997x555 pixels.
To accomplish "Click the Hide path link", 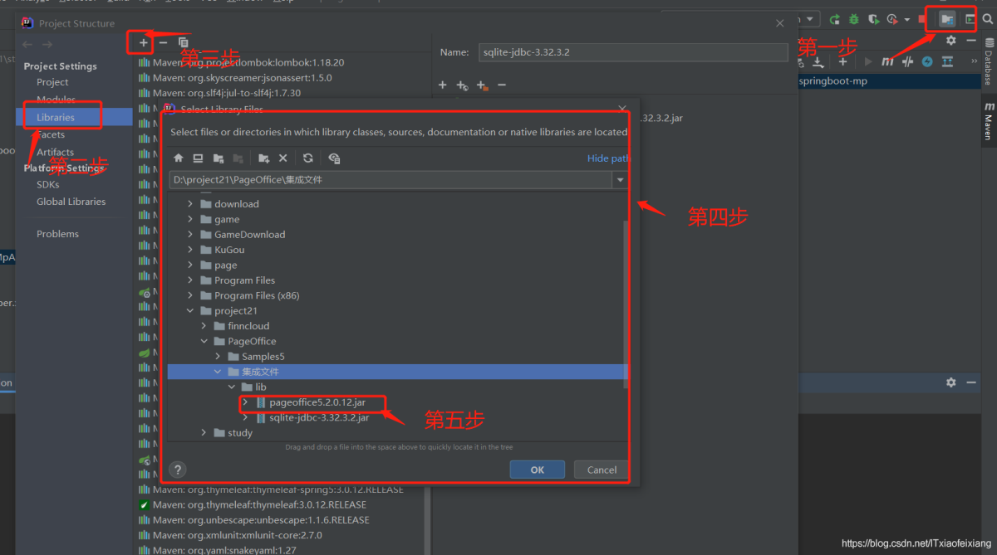I will pos(607,158).
